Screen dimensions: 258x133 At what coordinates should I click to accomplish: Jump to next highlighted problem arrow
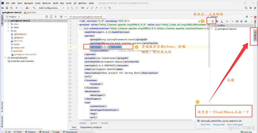[x=208, y=21]
